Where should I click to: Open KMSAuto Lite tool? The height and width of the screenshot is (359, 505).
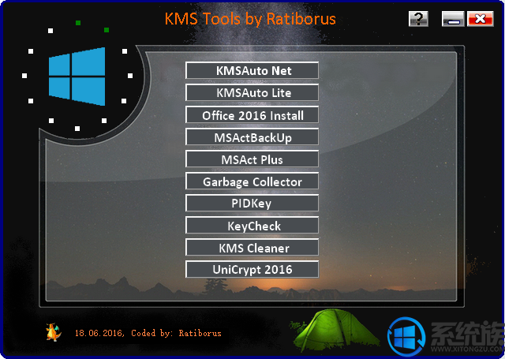(x=252, y=92)
